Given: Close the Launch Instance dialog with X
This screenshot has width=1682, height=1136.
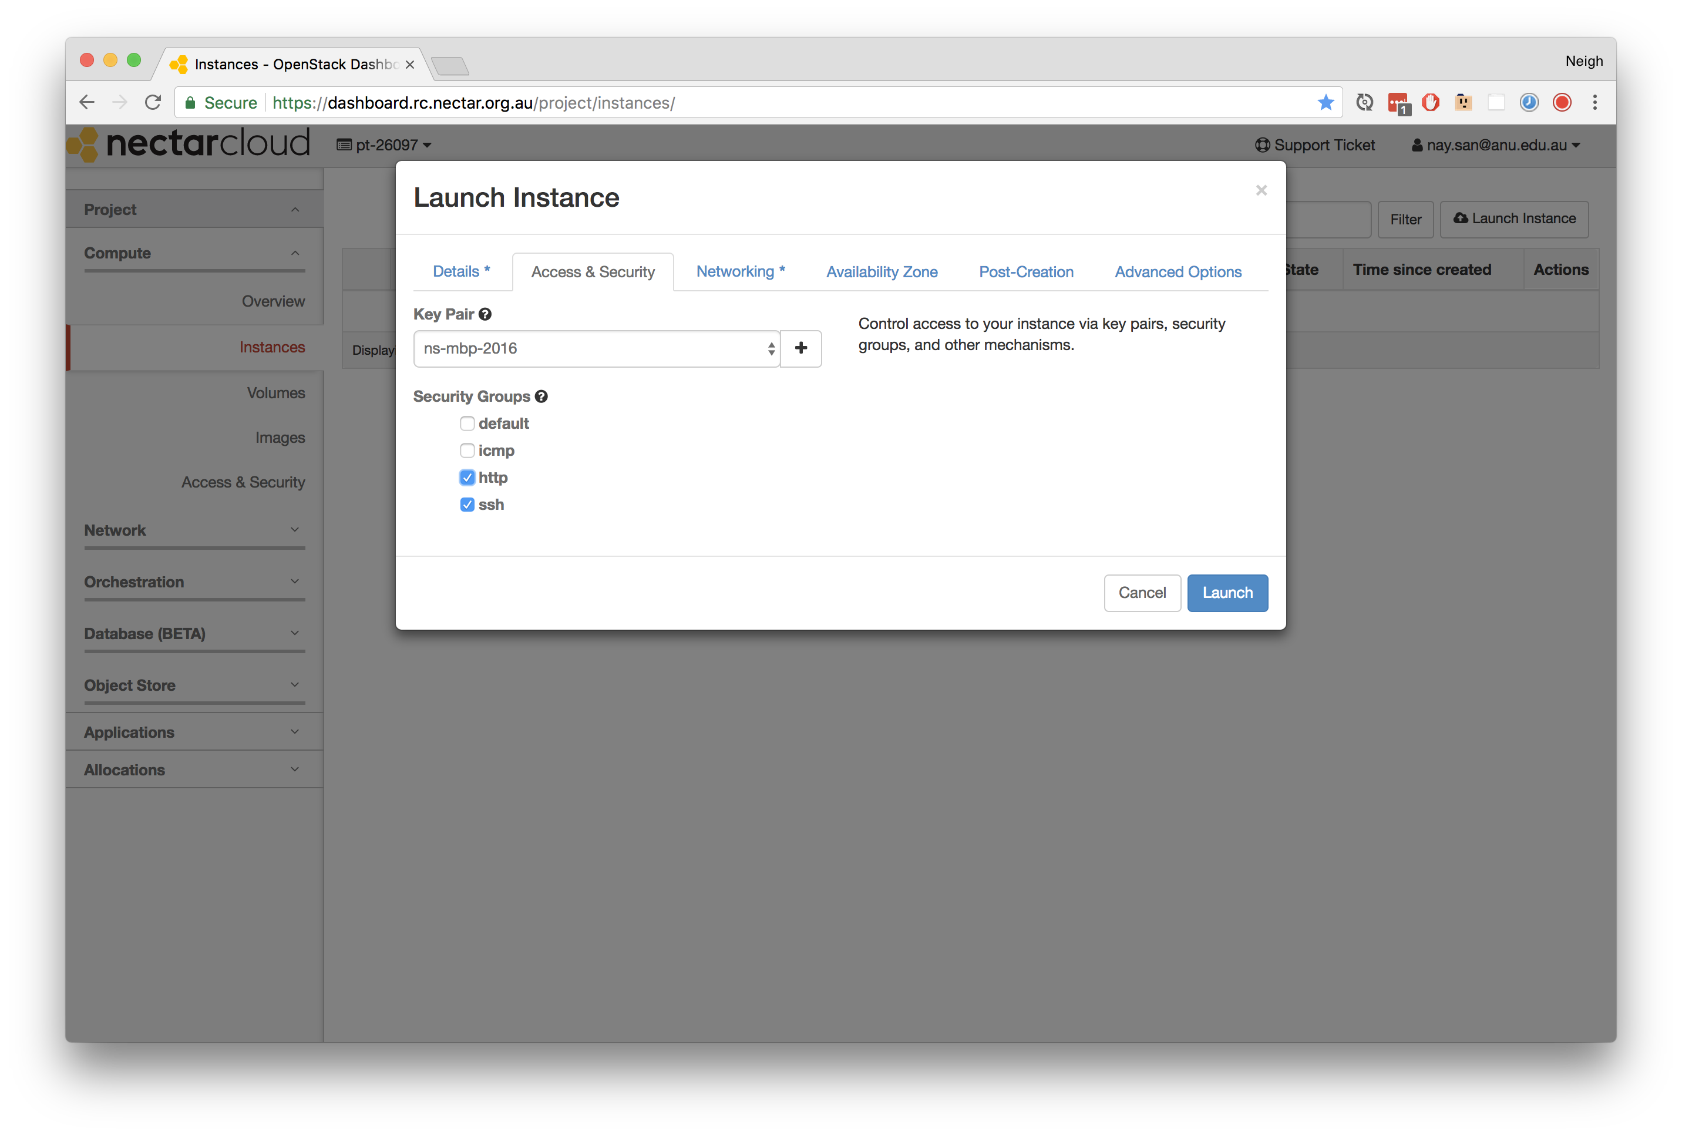Looking at the screenshot, I should point(1261,190).
